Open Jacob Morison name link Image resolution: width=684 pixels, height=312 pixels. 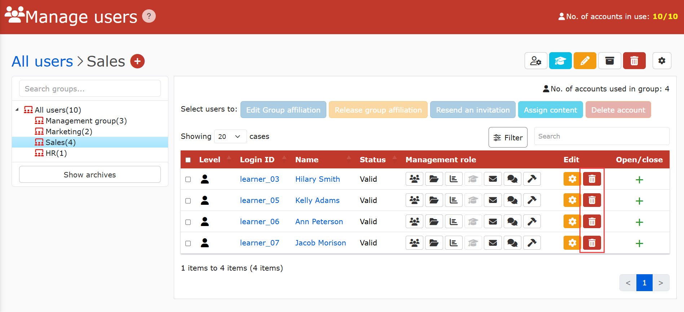(x=321, y=243)
